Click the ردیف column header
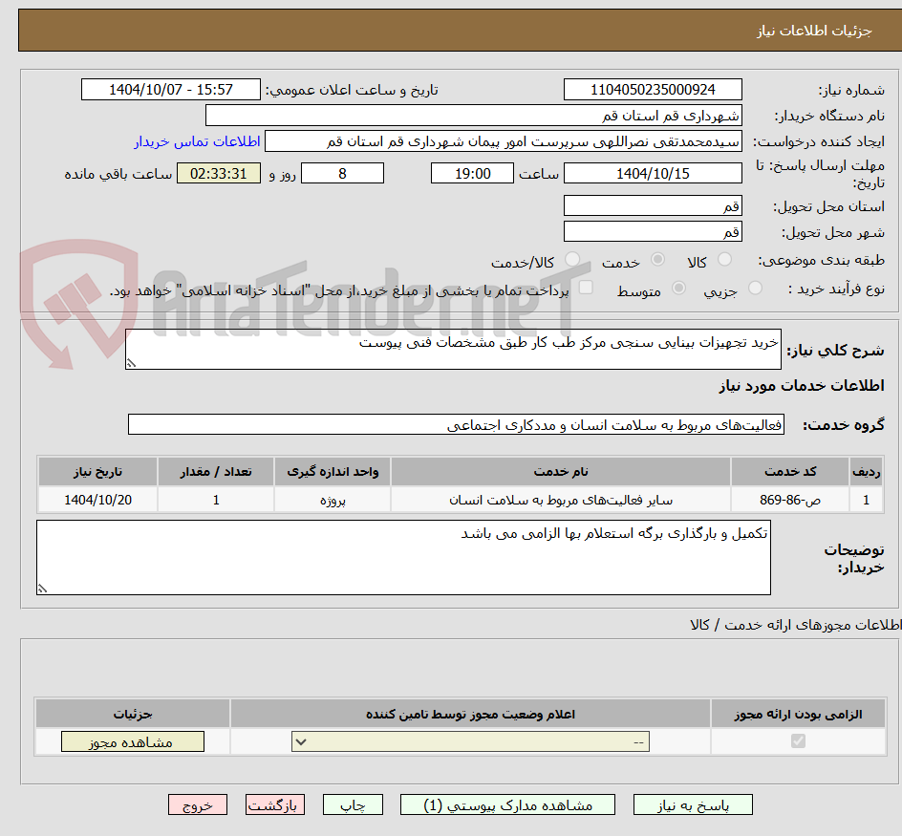The width and height of the screenshot is (902, 836). tap(867, 472)
